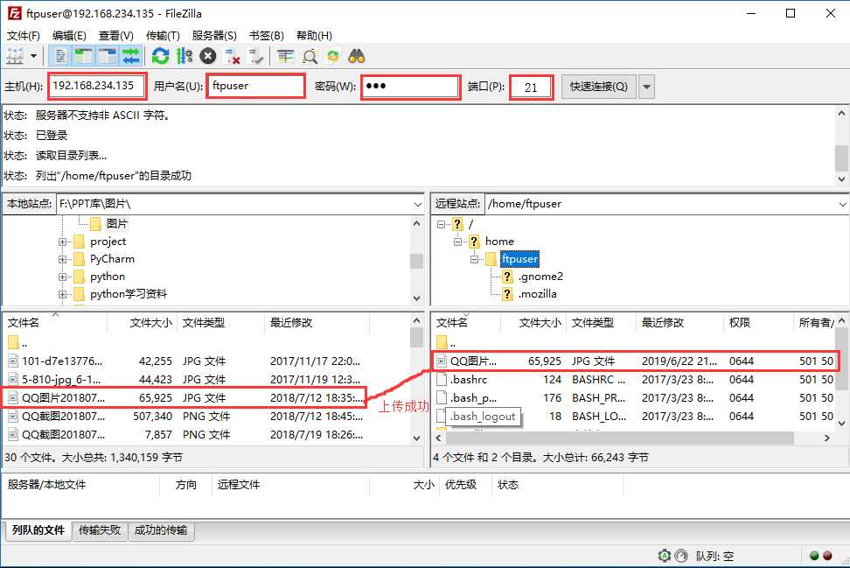This screenshot has width=850, height=568.
Task: Select local file QQ图片201807...
Action: (x=185, y=398)
